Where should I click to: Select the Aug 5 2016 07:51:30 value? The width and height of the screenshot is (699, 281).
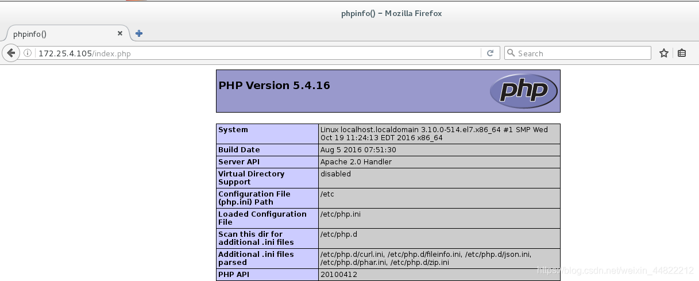358,150
